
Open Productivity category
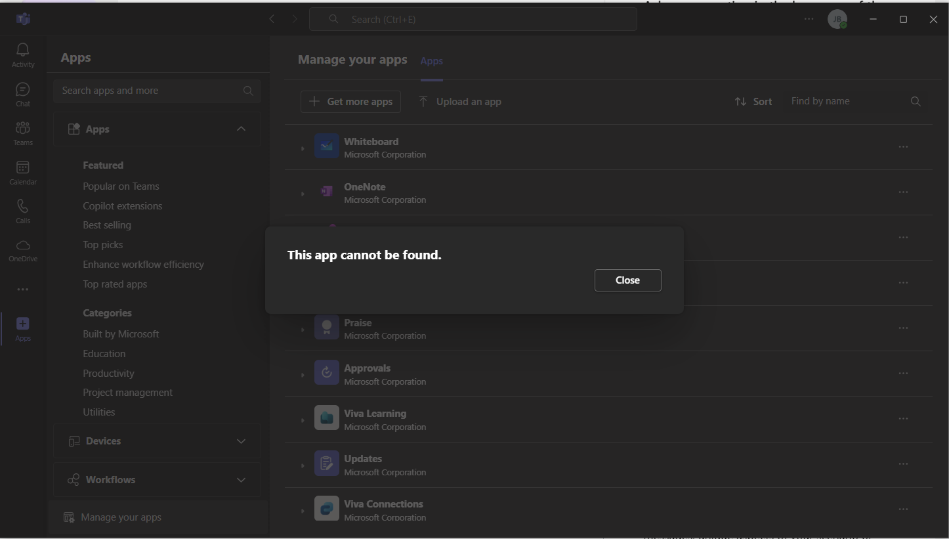pyautogui.click(x=108, y=374)
